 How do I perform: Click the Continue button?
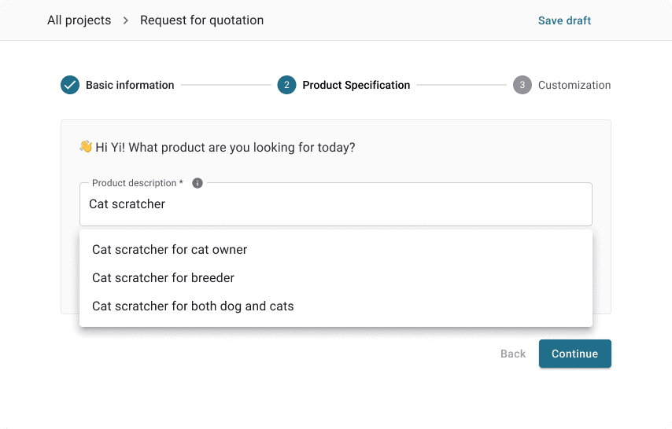pos(574,354)
